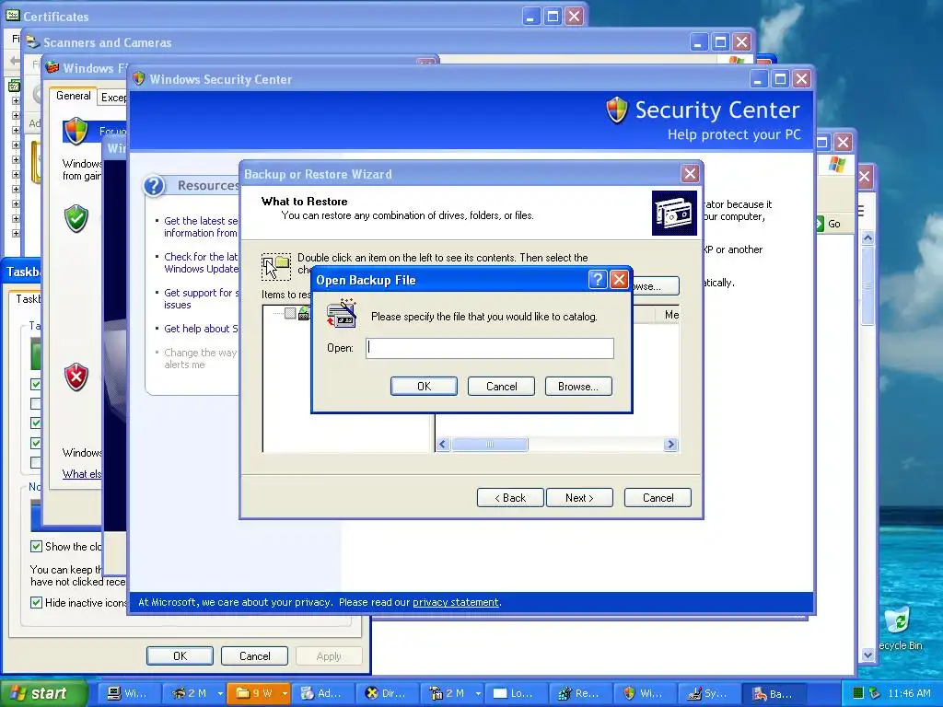
Task: Open the privacy statement link
Action: pyautogui.click(x=455, y=602)
